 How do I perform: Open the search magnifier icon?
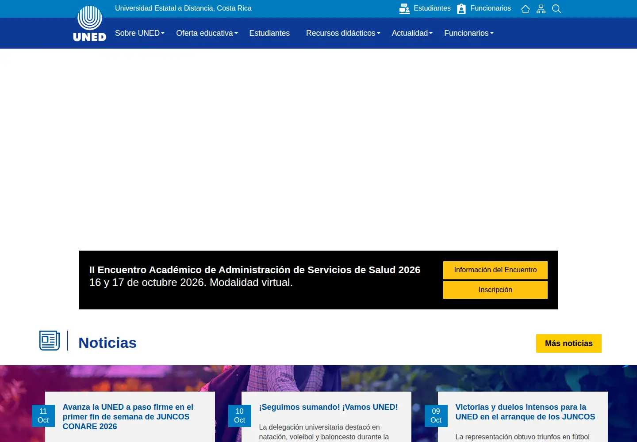click(x=556, y=9)
